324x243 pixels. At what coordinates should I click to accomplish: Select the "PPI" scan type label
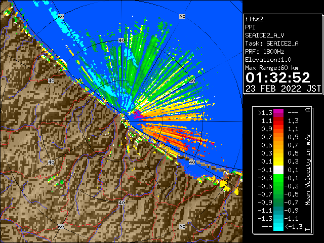coord(250,27)
